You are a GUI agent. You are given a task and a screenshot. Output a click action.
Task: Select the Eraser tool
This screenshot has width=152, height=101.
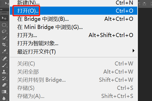tap(4, 85)
